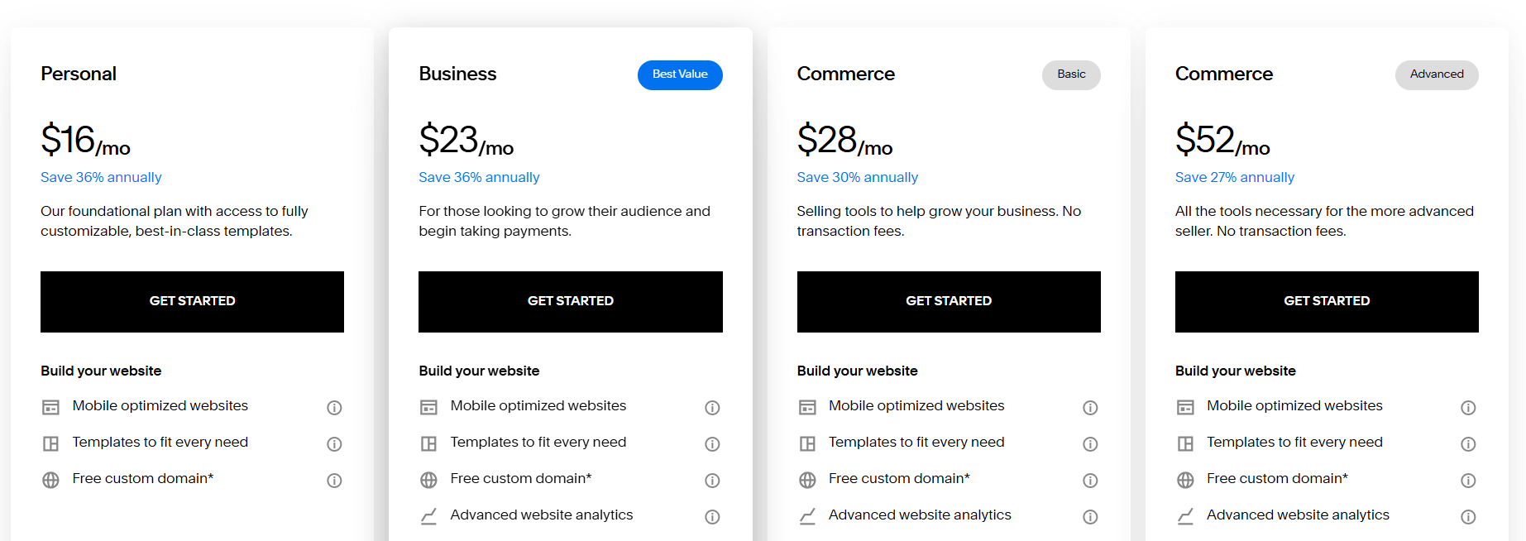Click the Mobile optimized websites icon on Personal plan
This screenshot has width=1526, height=541.
pos(50,407)
